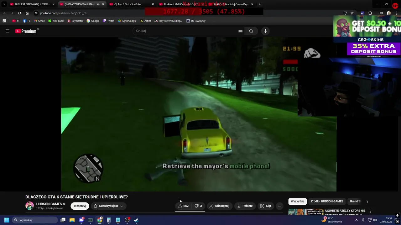Click the Wesprzyj button

[80, 206]
